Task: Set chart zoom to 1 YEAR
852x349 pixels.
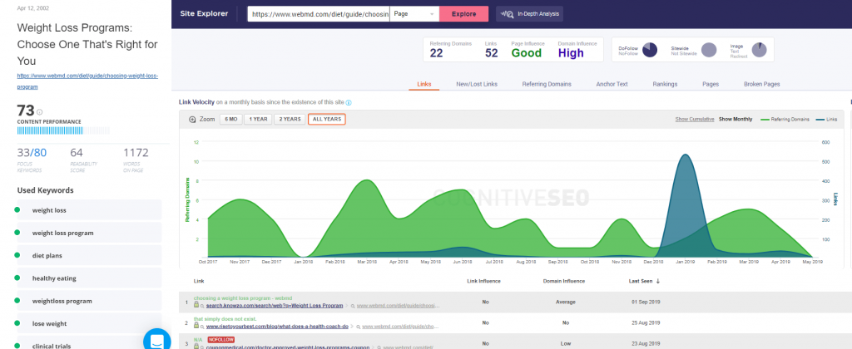Action: 258,120
